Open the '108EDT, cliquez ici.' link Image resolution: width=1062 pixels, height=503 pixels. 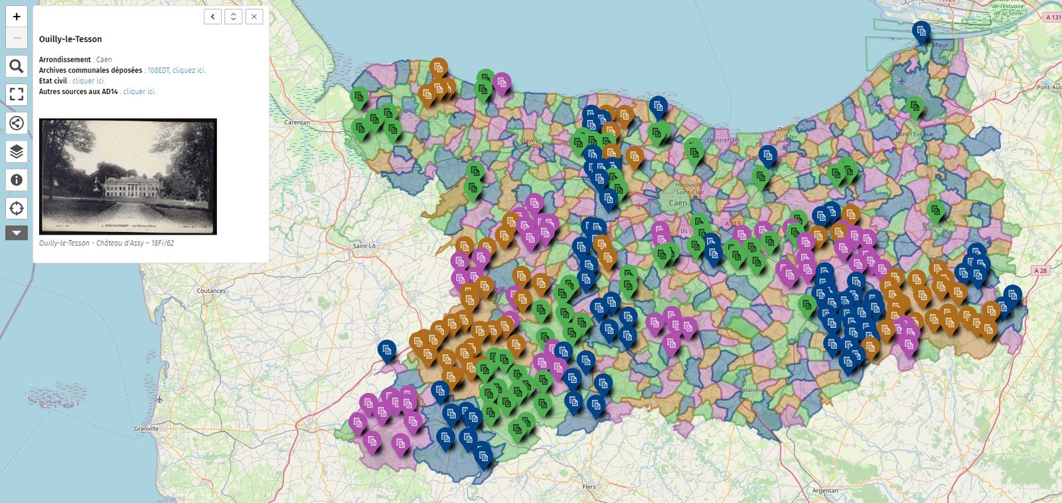(x=177, y=70)
